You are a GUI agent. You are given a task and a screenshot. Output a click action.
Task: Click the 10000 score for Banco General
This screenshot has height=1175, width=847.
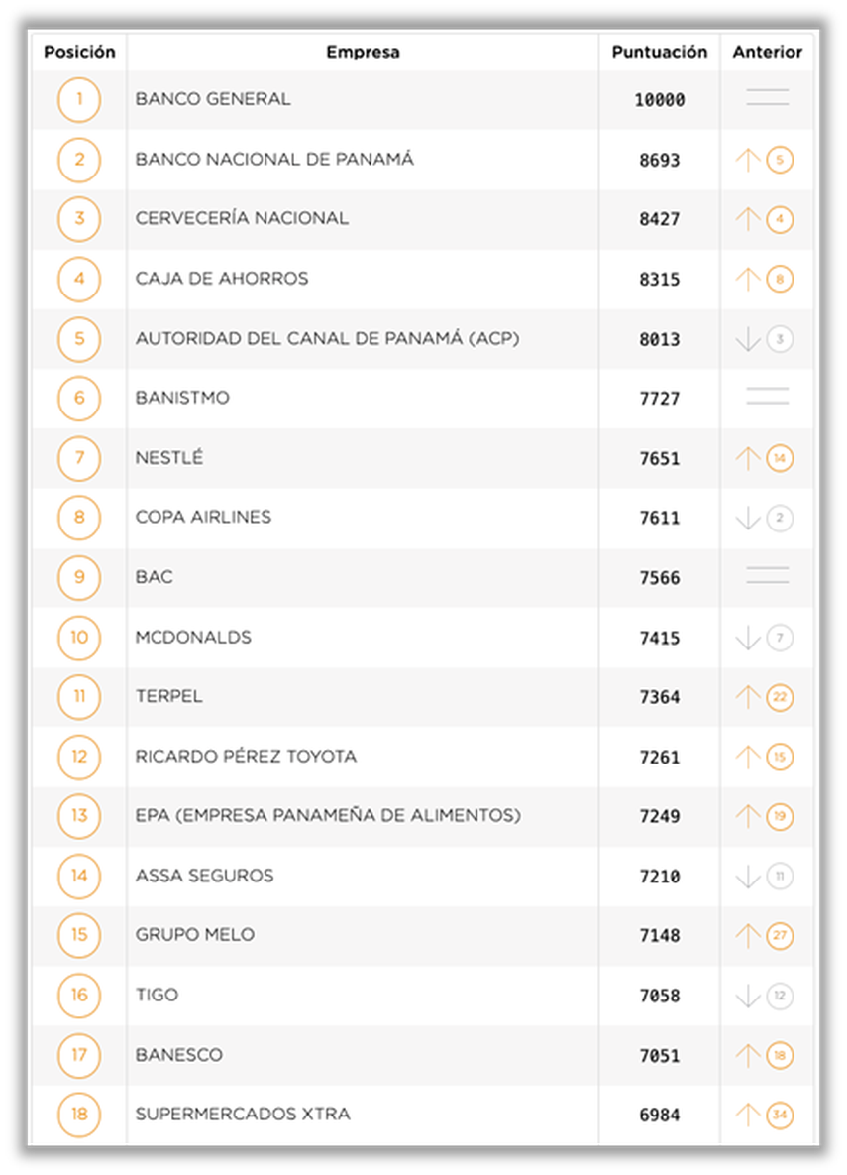(x=659, y=100)
